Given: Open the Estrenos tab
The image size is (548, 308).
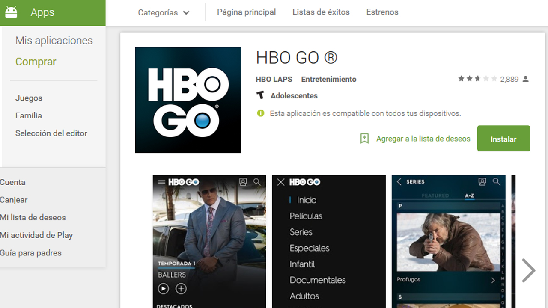Looking at the screenshot, I should 382,12.
